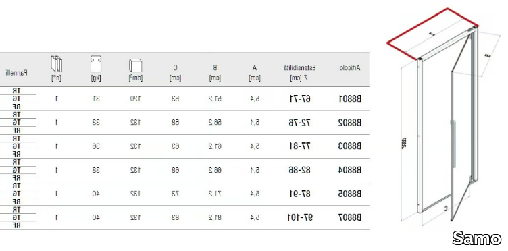The width and height of the screenshot is (508, 251).
Task: Click the Estensibilità Z column header
Action: pyautogui.click(x=300, y=72)
